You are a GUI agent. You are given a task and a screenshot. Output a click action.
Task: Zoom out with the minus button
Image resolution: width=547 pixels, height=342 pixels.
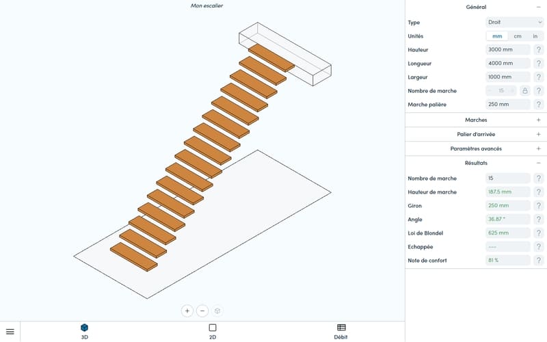pyautogui.click(x=202, y=311)
